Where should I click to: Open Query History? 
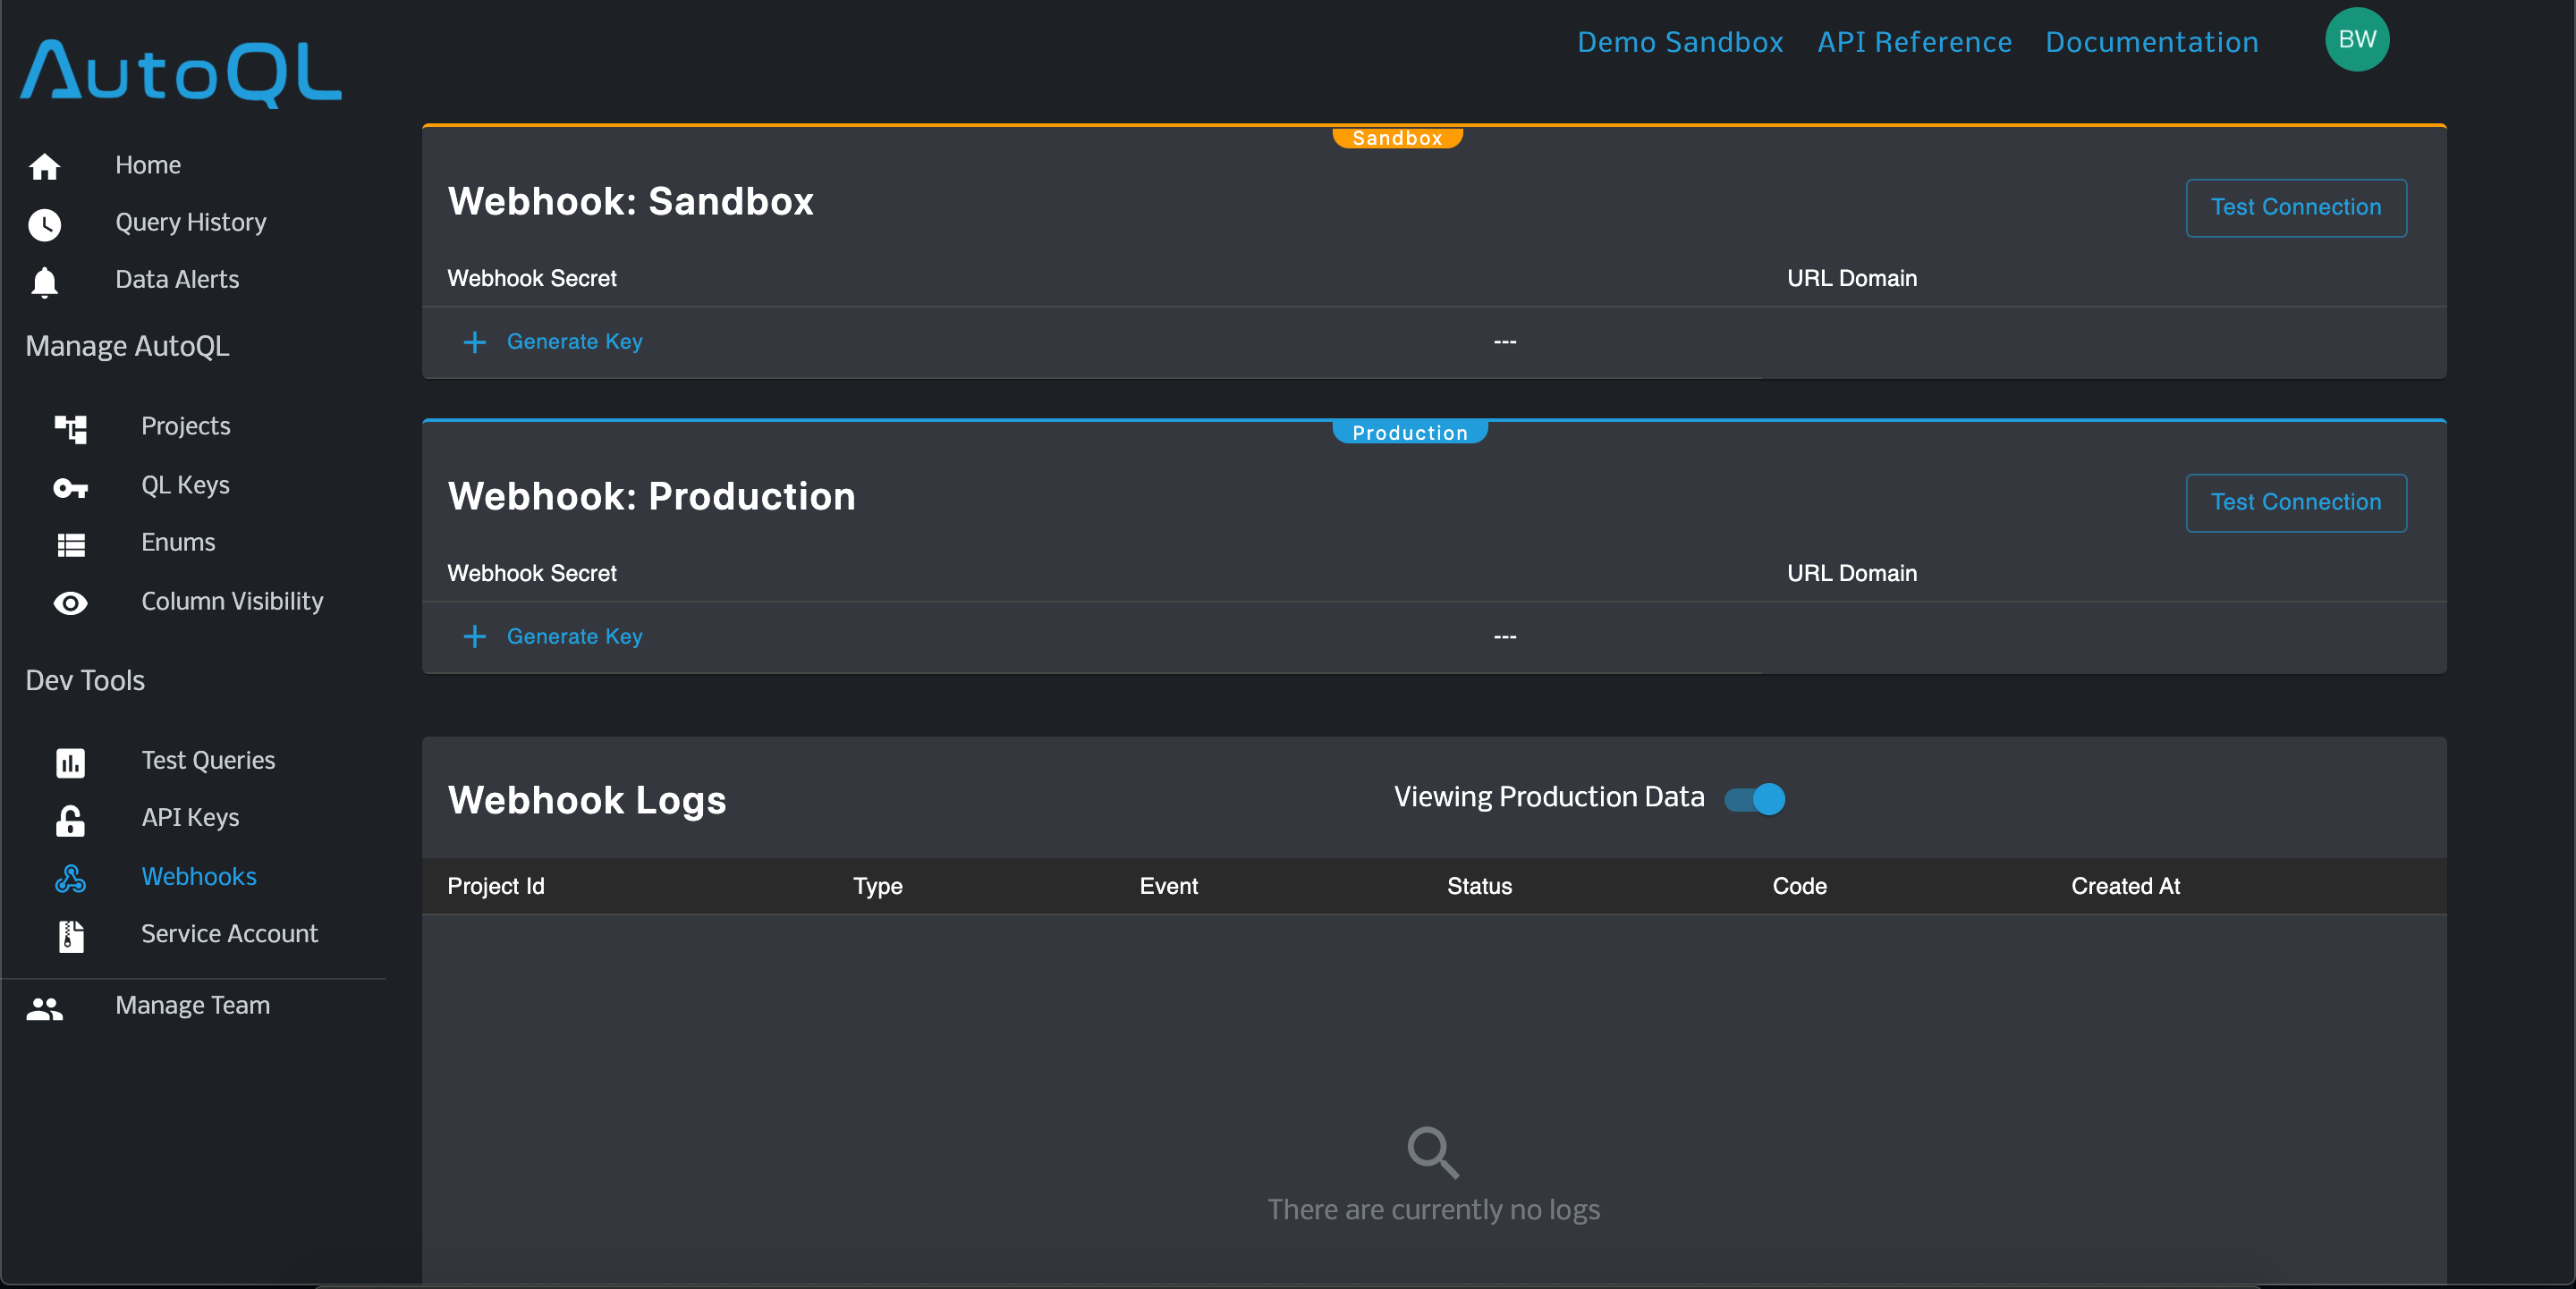point(191,223)
